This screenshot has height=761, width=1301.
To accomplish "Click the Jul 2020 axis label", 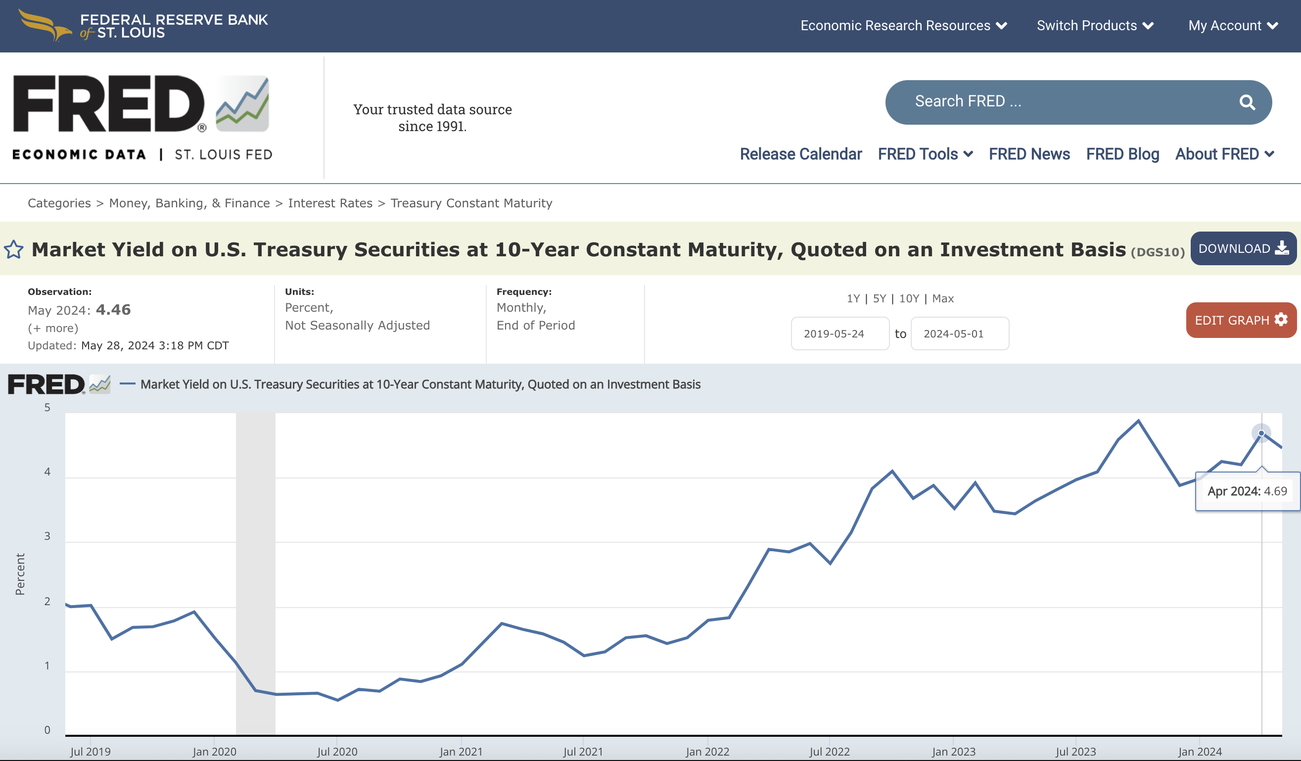I will pyautogui.click(x=337, y=751).
